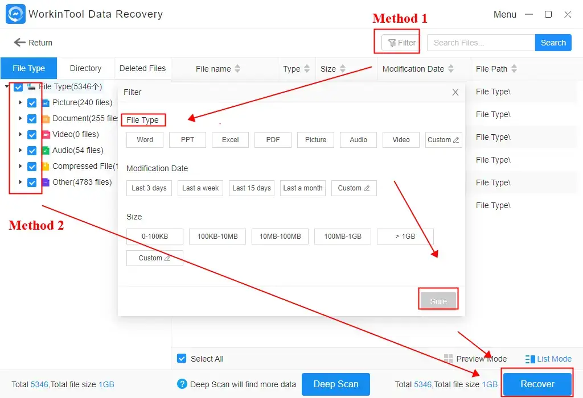The height and width of the screenshot is (398, 583).
Task: Click pencil icon on Modification Date Custom
Action: [367, 188]
